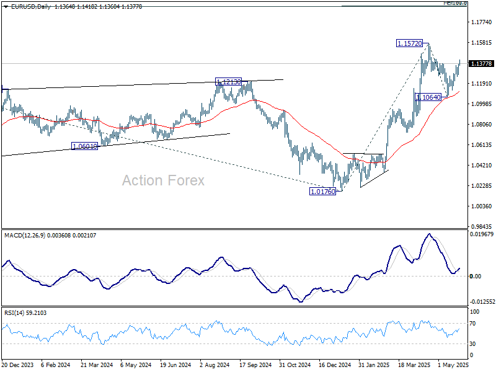Select the 1.06010 support price label
This screenshot has width=496, height=372.
pos(85,146)
